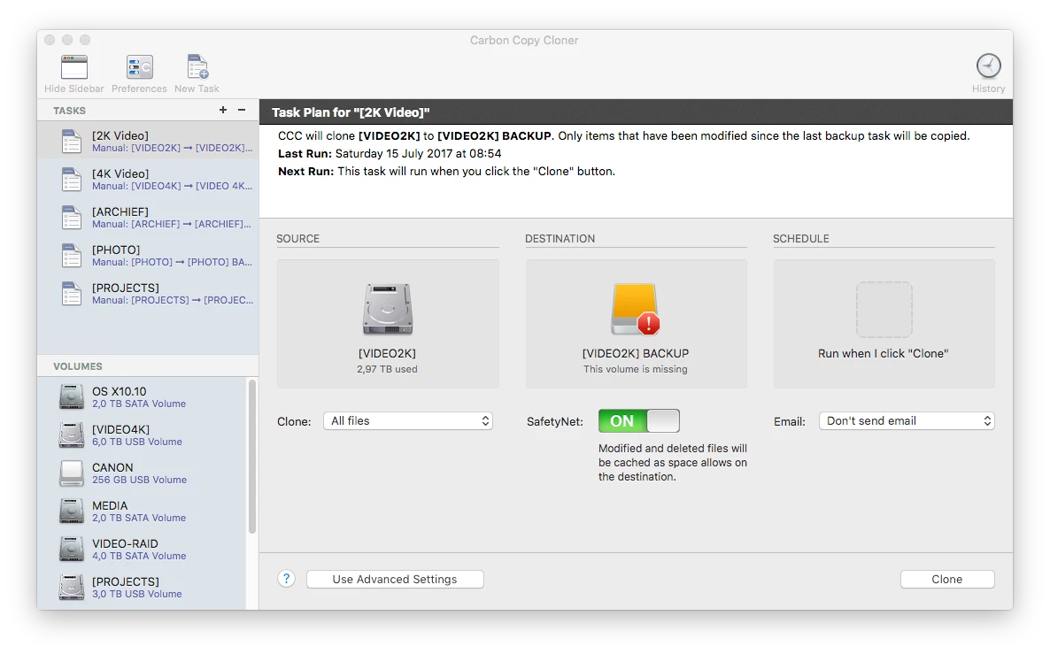Click the volumes list scrollbar
The image size is (1050, 654).
pos(252,457)
